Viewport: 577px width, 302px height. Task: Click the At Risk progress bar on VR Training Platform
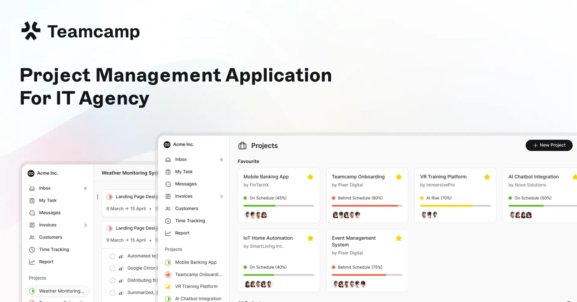click(455, 206)
